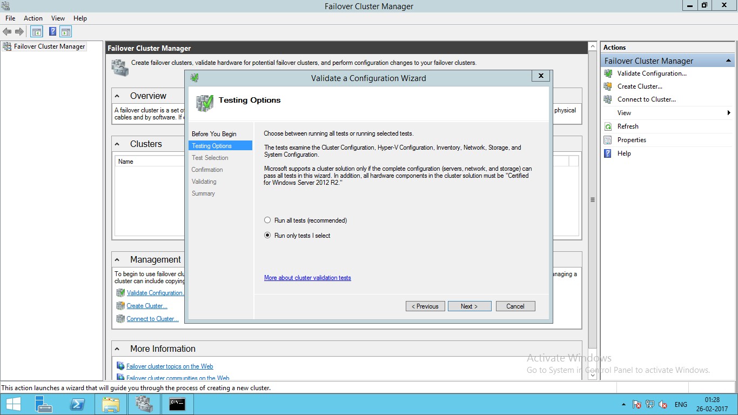Click Connect to Cluster icon in Actions pane
This screenshot has width=738, height=415.
click(x=608, y=99)
